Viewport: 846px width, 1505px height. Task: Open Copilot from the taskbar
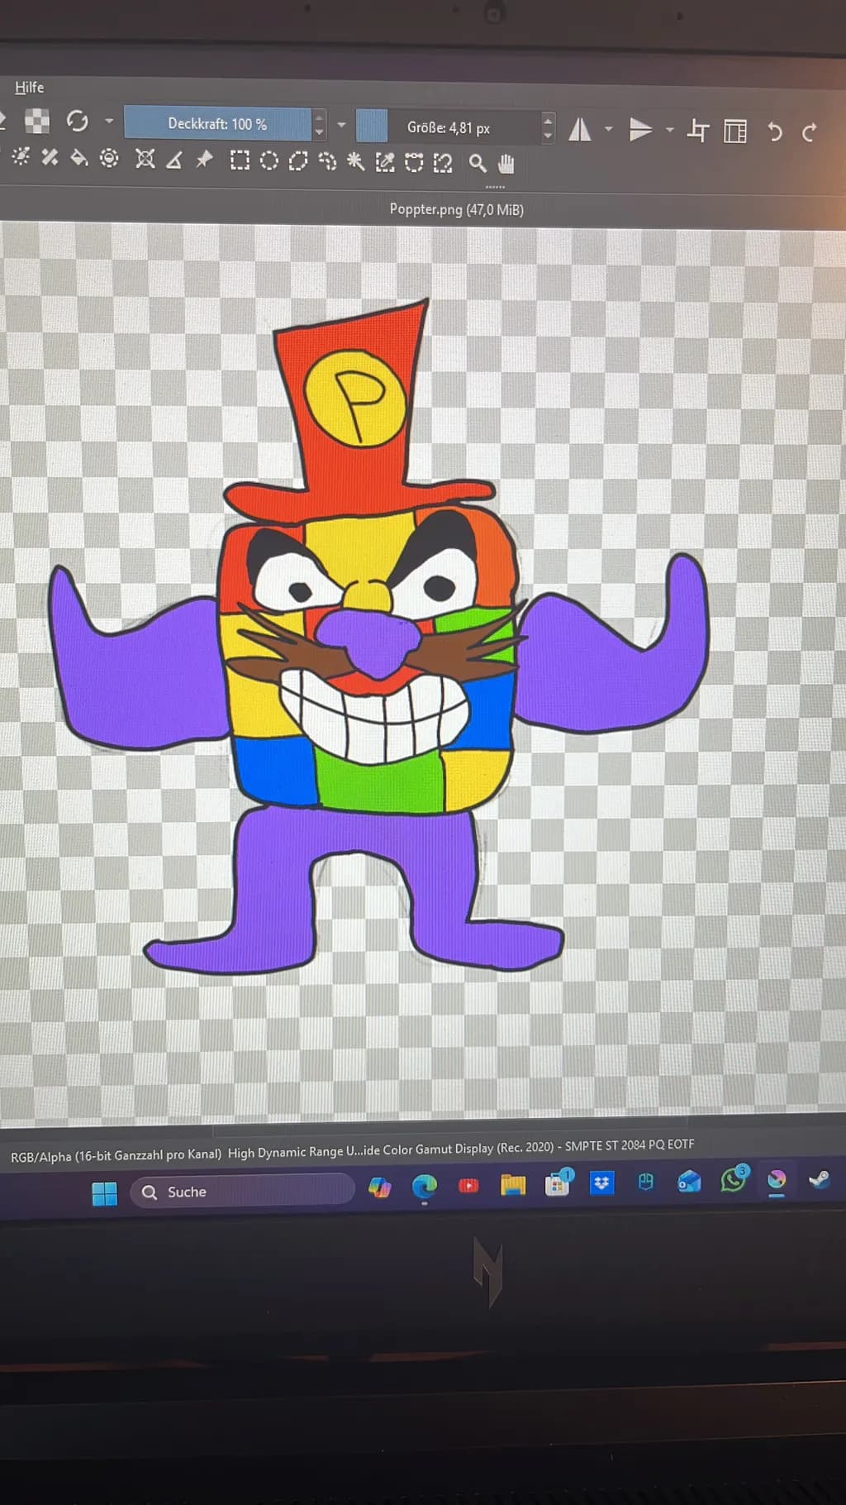pyautogui.click(x=379, y=1188)
